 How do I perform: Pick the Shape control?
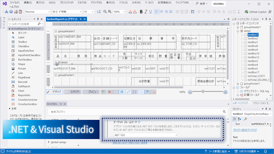[x=22, y=64]
